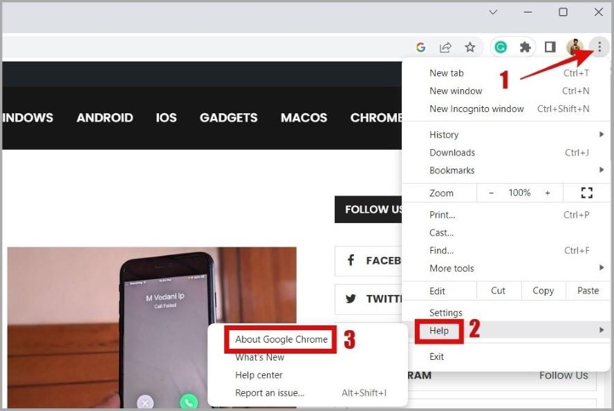Open a New Incognito window
The image size is (614, 411).
click(506, 108)
